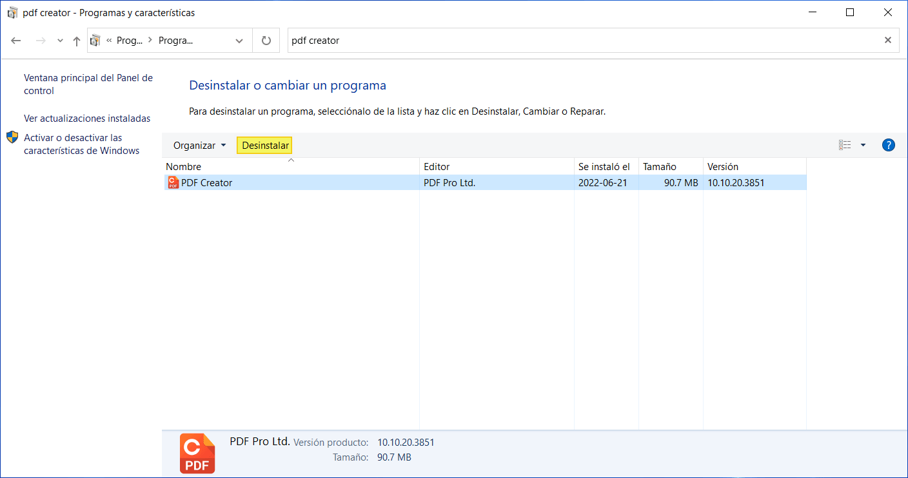Clear the search box with the X icon
908x478 pixels.
pos(888,40)
